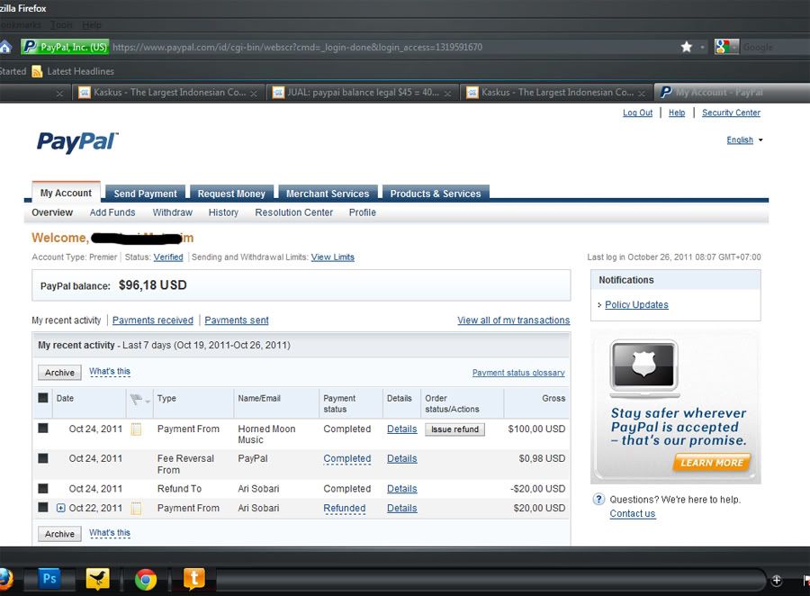The width and height of the screenshot is (810, 596).
Task: Open the Policy Updates notification
Action: pyautogui.click(x=636, y=304)
